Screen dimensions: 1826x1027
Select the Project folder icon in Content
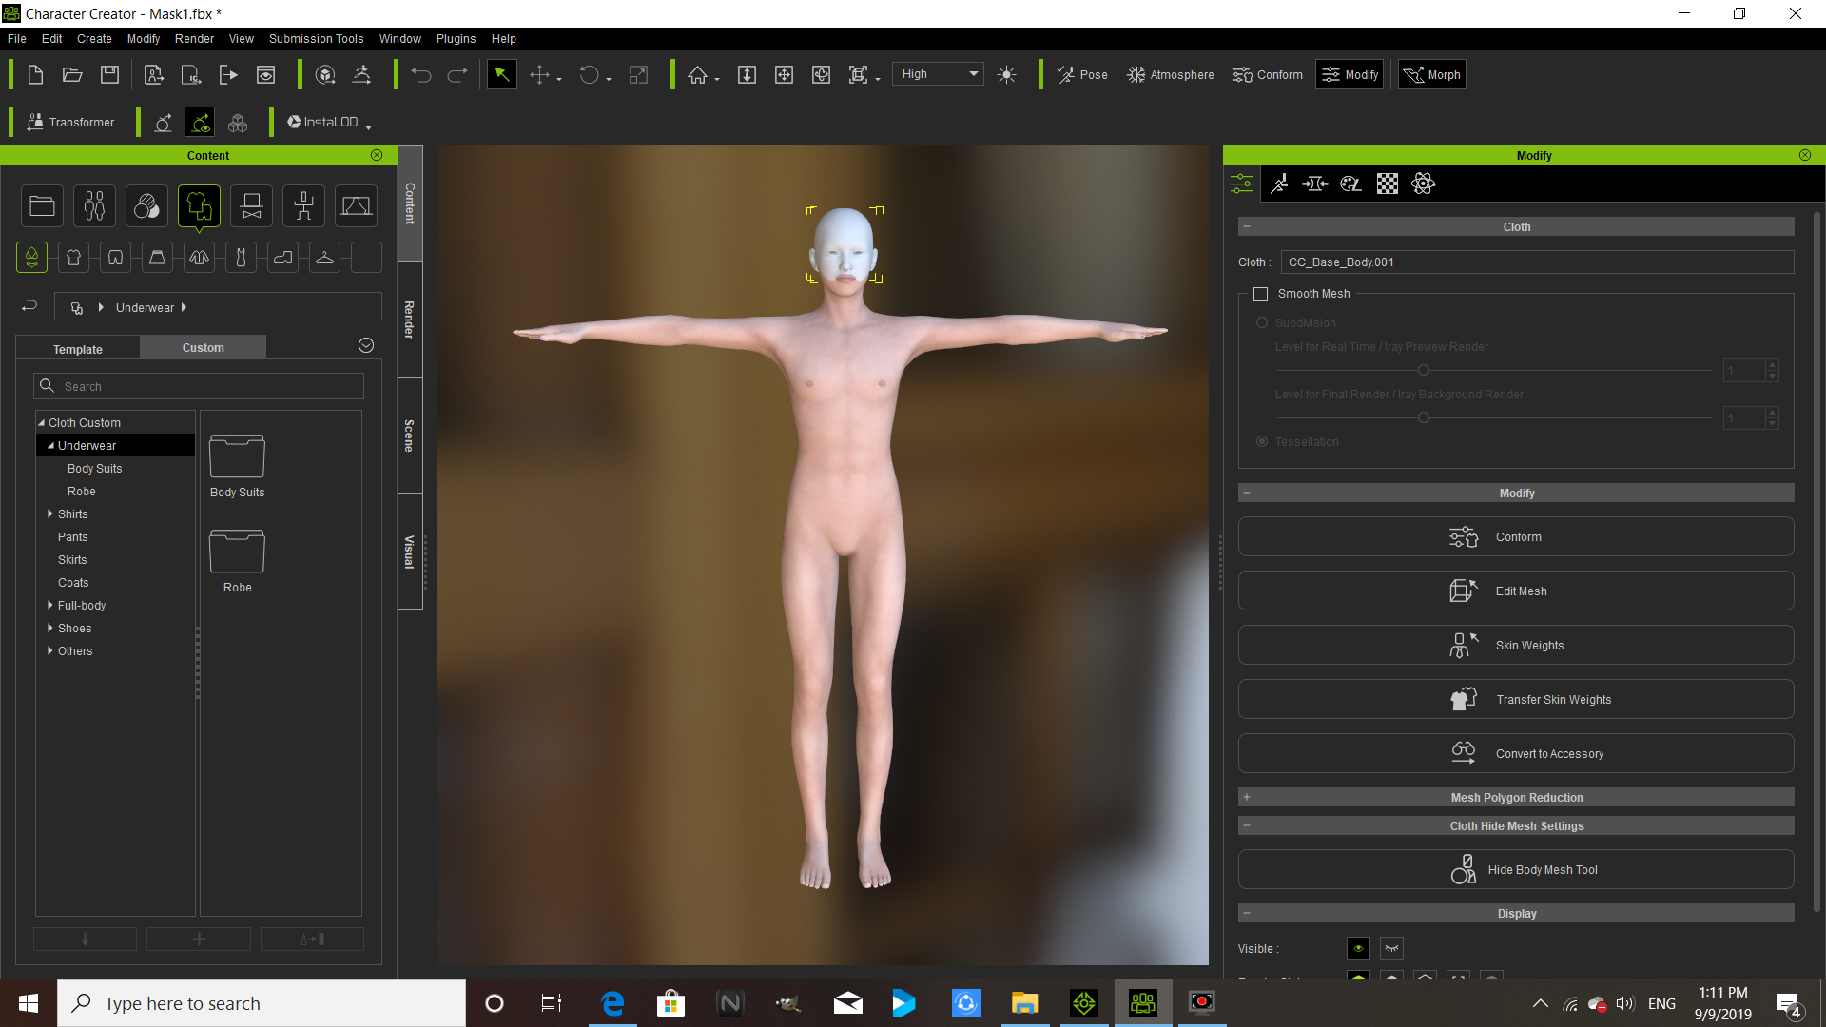point(42,206)
